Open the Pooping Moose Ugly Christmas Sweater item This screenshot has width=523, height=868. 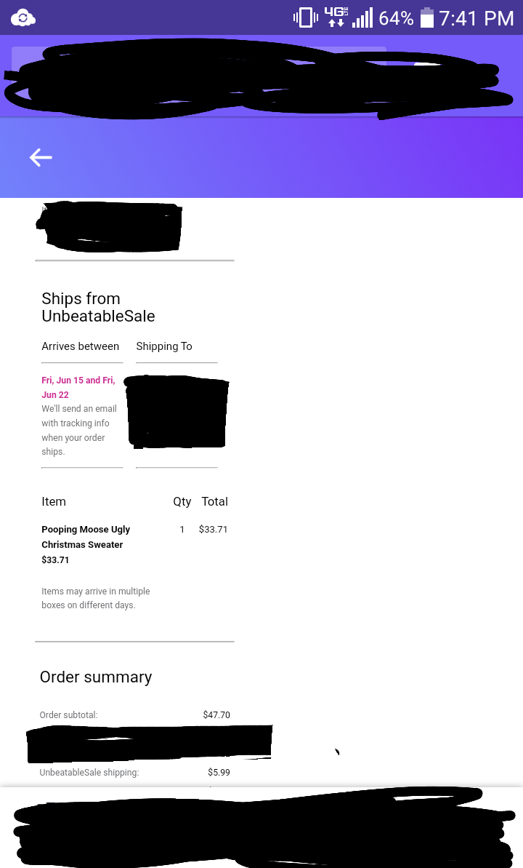[x=86, y=536]
